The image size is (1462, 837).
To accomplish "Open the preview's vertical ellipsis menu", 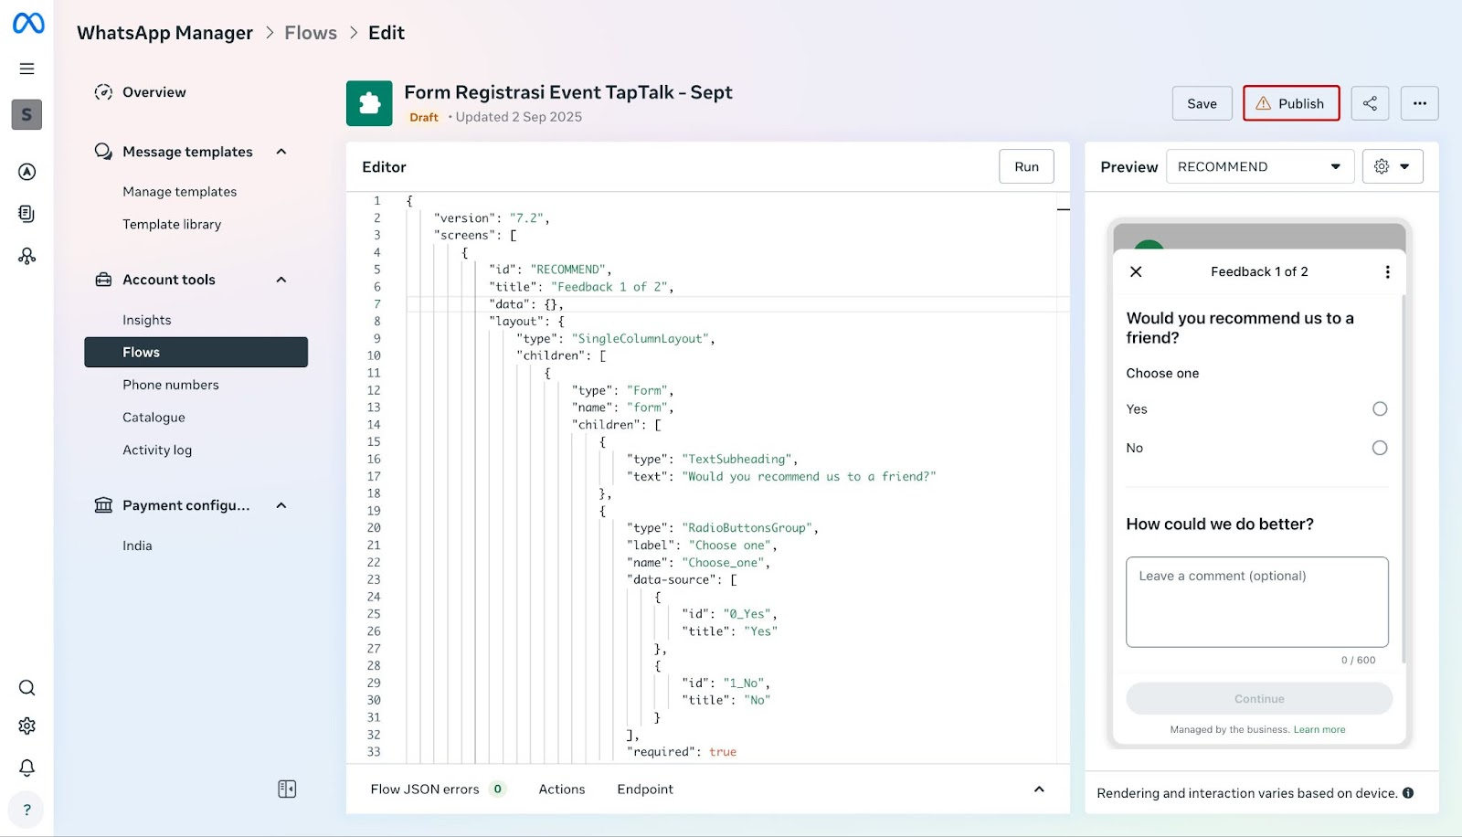I will point(1387,271).
